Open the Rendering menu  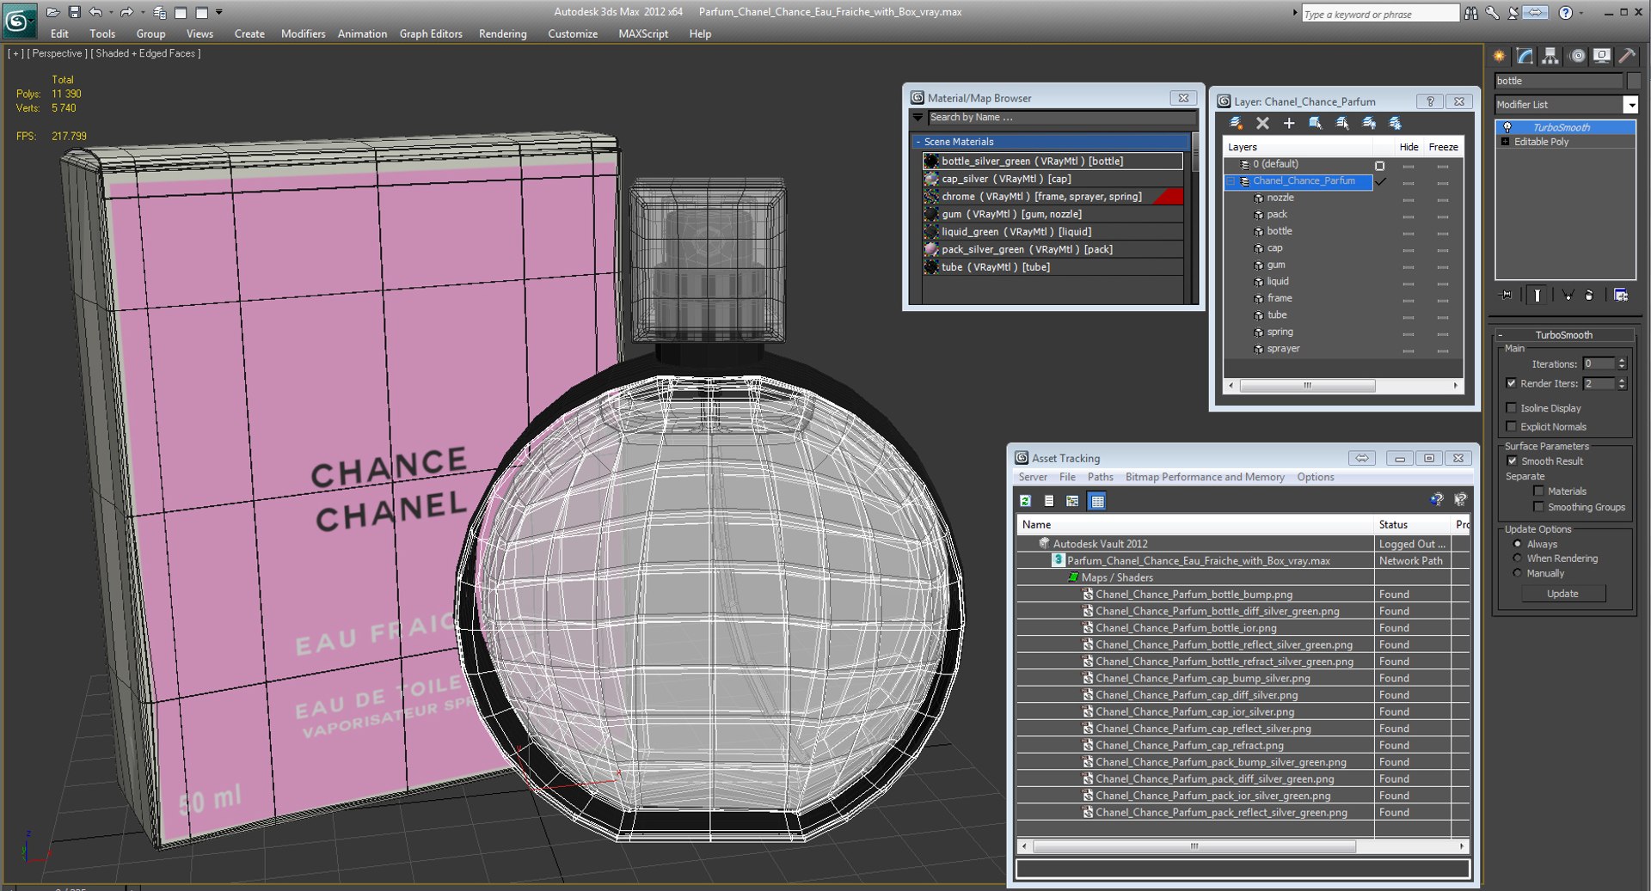tap(502, 34)
